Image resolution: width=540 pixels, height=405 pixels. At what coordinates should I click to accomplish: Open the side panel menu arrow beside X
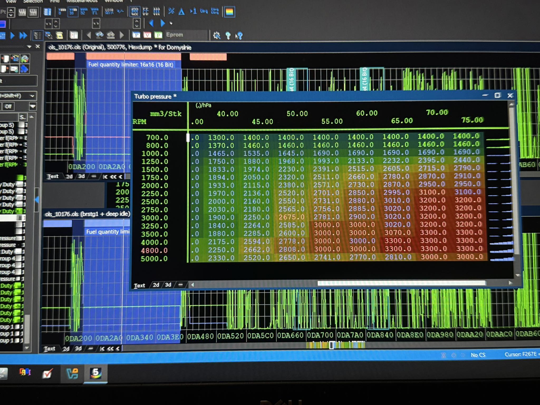[x=29, y=47]
